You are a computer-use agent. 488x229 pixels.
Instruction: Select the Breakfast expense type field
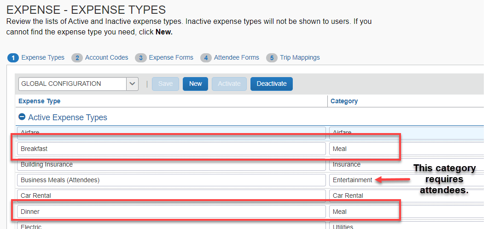tap(171, 149)
